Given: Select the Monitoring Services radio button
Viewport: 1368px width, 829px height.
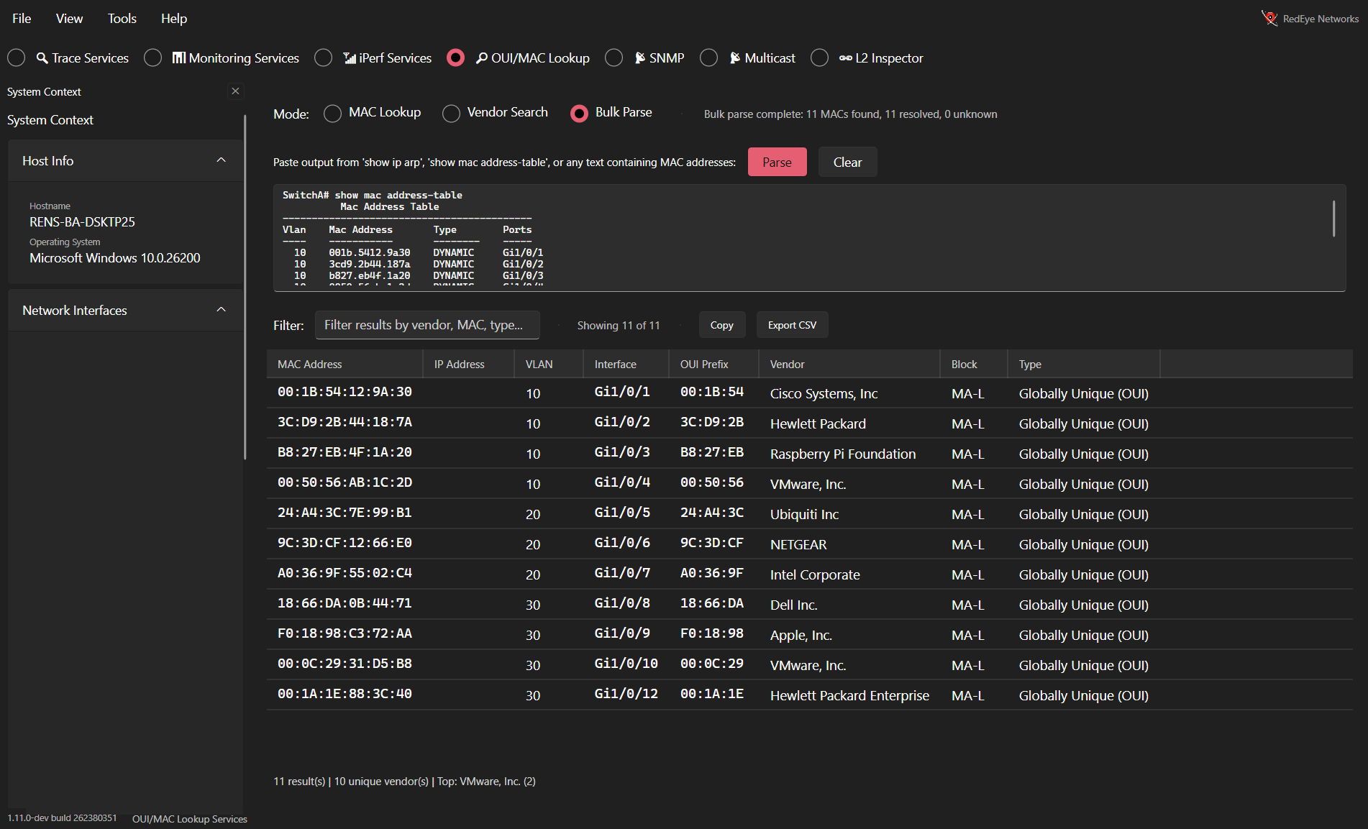Looking at the screenshot, I should 152,58.
